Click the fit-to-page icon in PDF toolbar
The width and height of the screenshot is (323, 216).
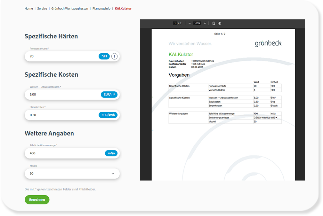[214, 23]
